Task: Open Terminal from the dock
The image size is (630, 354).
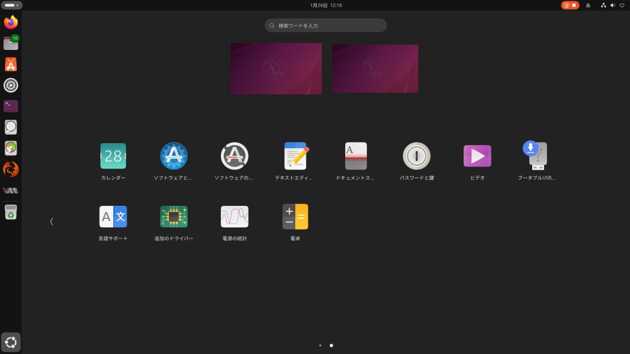Action: [11, 106]
